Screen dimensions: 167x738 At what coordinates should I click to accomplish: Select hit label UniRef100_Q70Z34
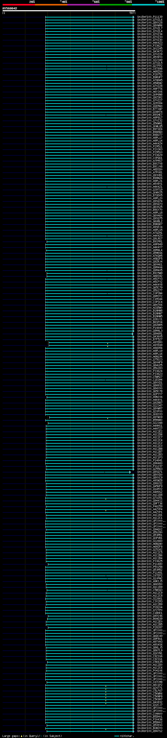[x=150, y=34]
